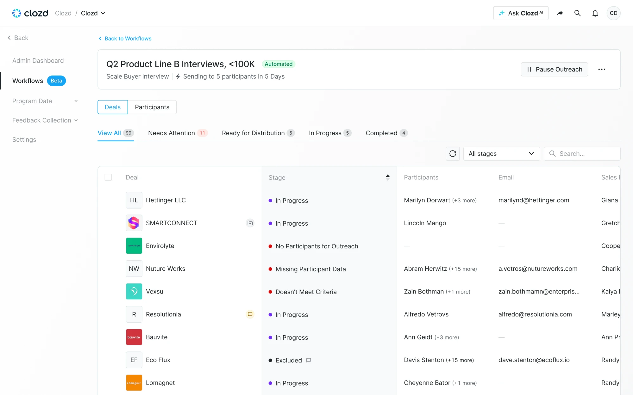
Task: Click the Bauvite red logo
Action: (134, 337)
